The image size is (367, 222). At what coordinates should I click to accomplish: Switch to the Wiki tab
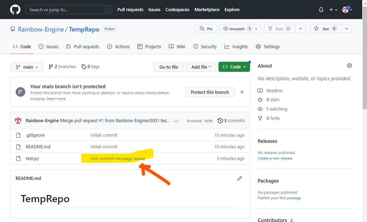click(177, 47)
